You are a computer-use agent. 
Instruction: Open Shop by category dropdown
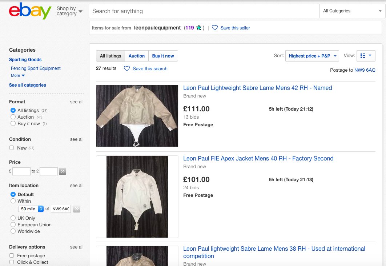click(x=69, y=11)
